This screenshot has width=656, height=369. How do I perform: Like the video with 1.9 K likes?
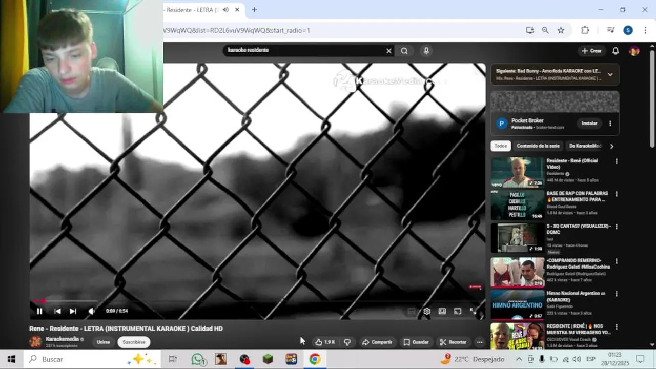click(x=325, y=342)
